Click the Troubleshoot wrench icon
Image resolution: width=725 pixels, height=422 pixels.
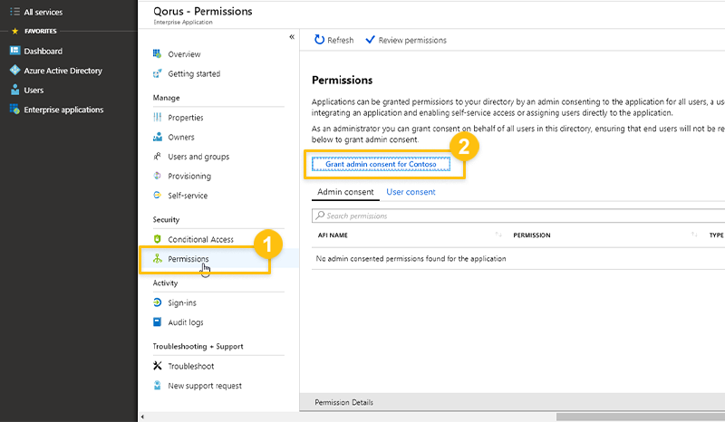[x=158, y=367]
